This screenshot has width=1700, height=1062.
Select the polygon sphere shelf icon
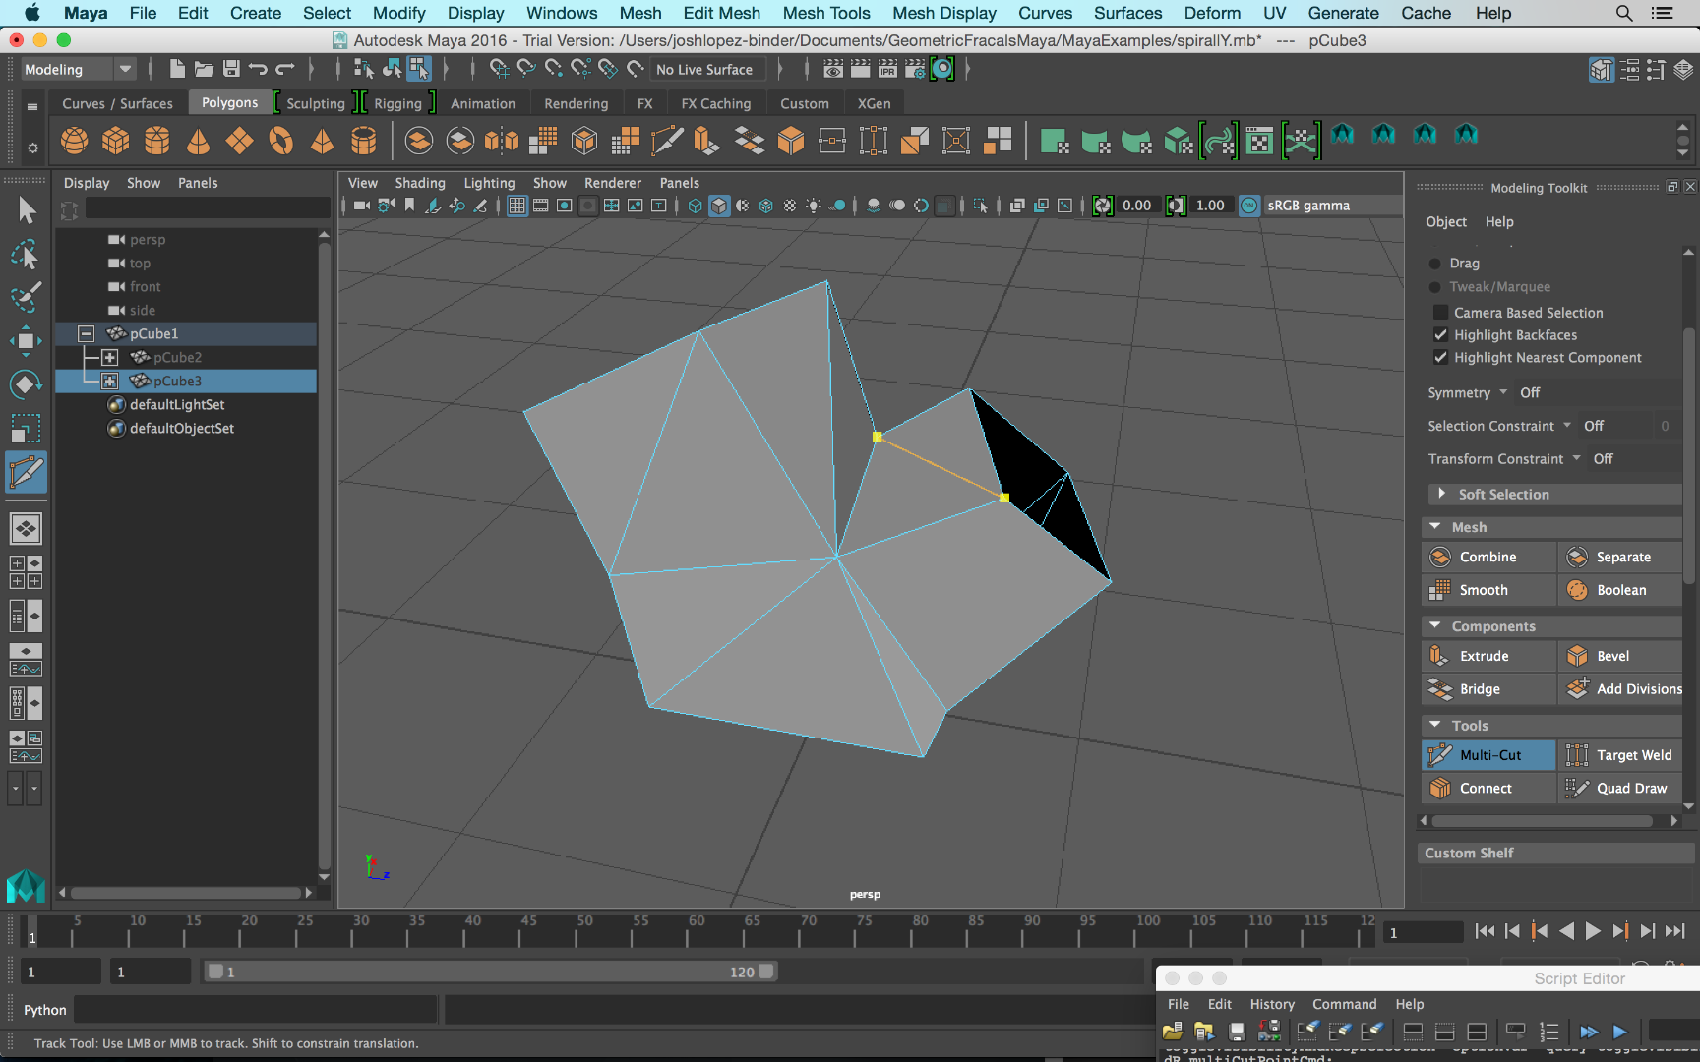point(74,141)
